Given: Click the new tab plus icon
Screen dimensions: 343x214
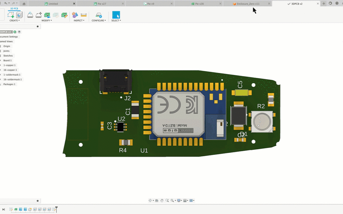Looking at the screenshot, I should tap(324, 3).
